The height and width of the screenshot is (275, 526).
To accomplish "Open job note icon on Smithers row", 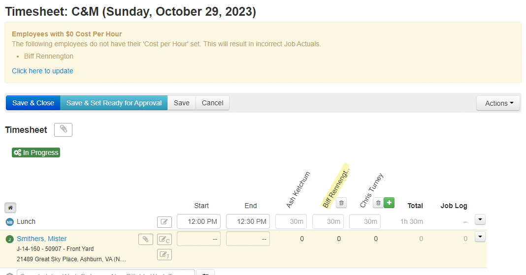I will tap(164, 254).
